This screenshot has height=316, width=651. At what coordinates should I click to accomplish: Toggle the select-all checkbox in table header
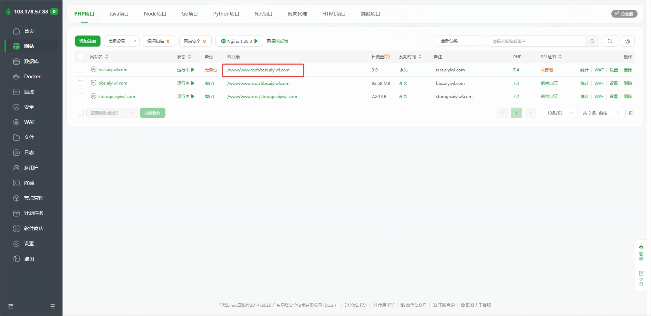click(80, 57)
